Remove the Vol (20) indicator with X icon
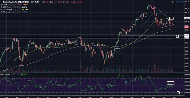 pos(15,4)
